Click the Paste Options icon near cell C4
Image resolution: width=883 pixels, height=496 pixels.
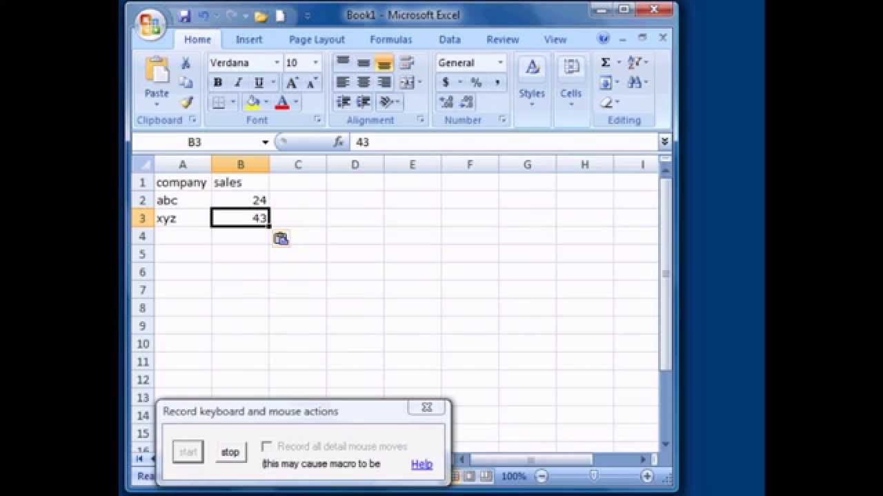281,239
